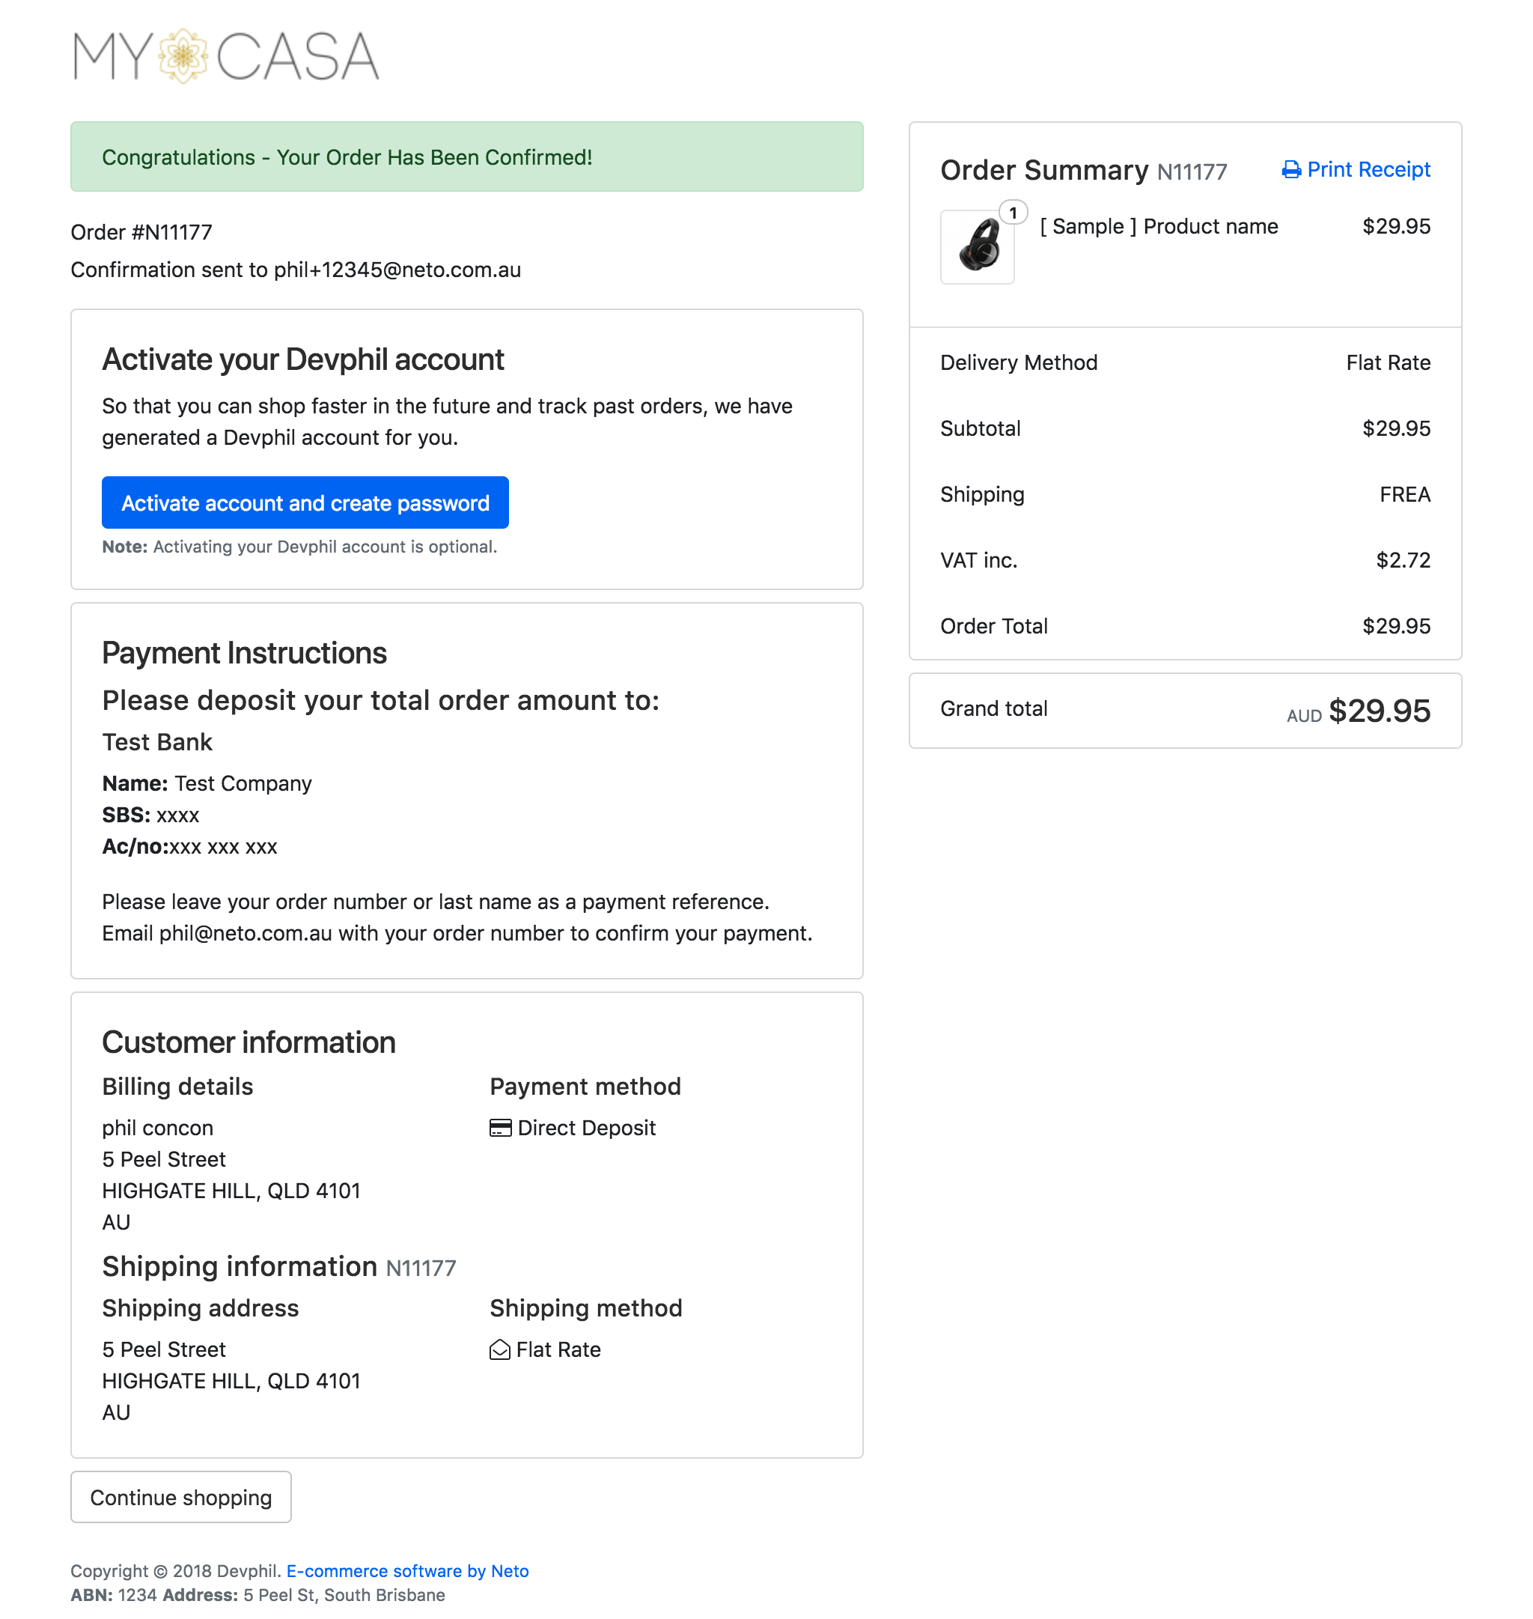The width and height of the screenshot is (1533, 1619).
Task: Click the MY CASA flower logo
Action: click(183, 56)
